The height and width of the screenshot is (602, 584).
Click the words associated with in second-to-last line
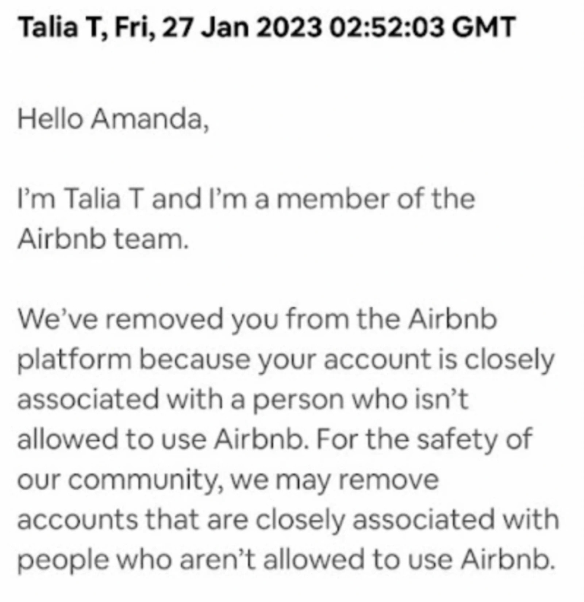coord(456,520)
